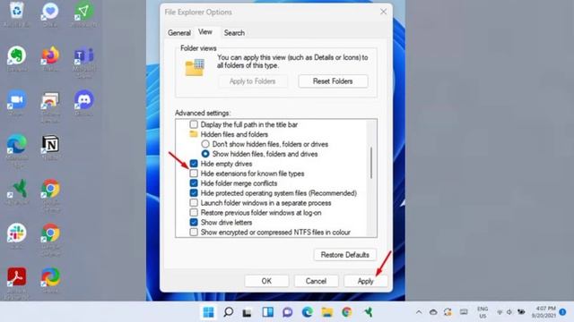Click the Apply button

tap(365, 281)
